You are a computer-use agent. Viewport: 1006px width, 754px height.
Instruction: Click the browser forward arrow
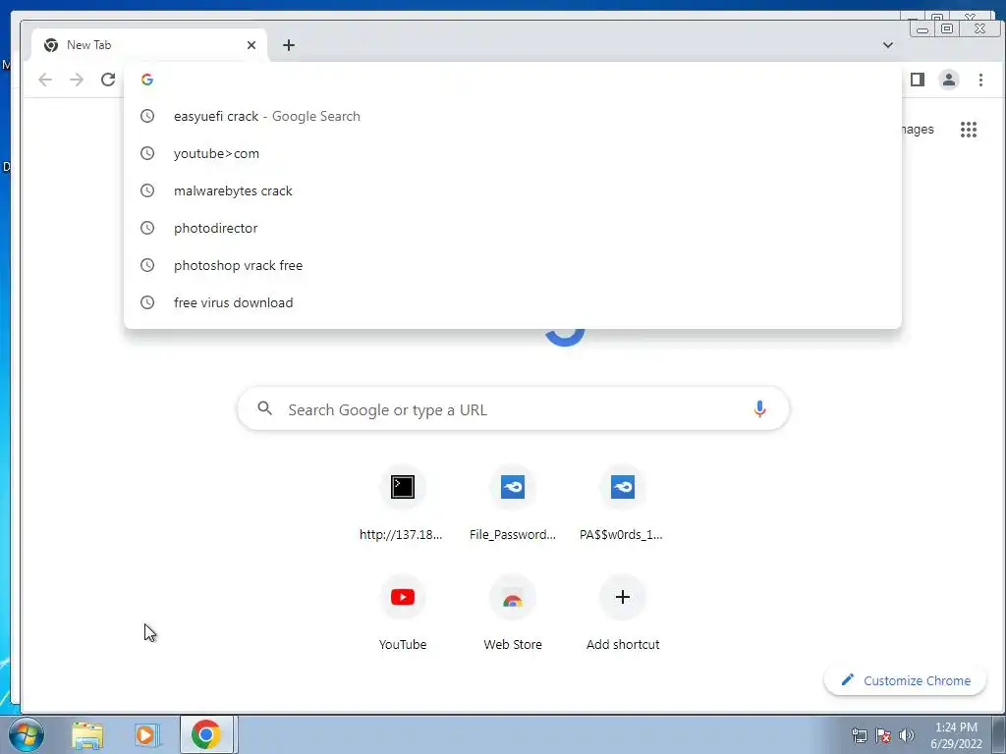pyautogui.click(x=77, y=80)
